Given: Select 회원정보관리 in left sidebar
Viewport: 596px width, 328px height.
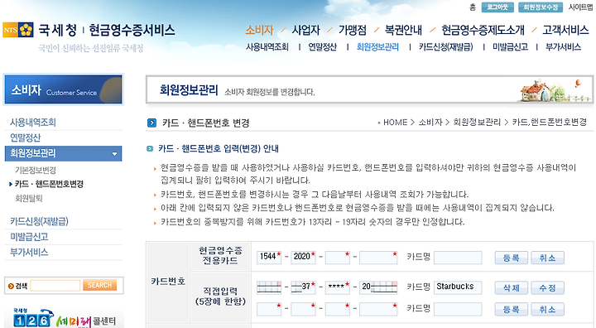Looking at the screenshot, I should pos(63,153).
